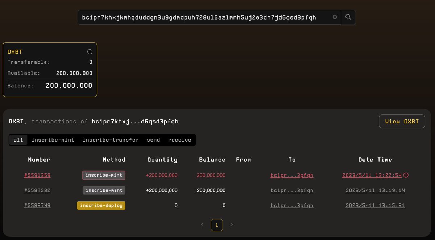Click the Balance column header
The image size is (435, 240).
tap(212, 160)
